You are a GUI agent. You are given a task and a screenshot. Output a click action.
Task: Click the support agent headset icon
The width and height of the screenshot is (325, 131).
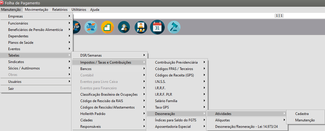[x=124, y=27]
